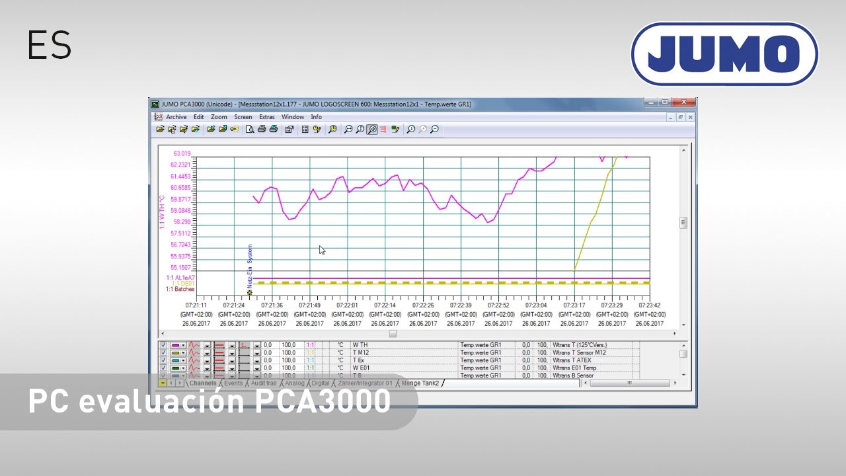
Task: Open the dropdown beside '1.' in W TH row
Action: click(256, 345)
